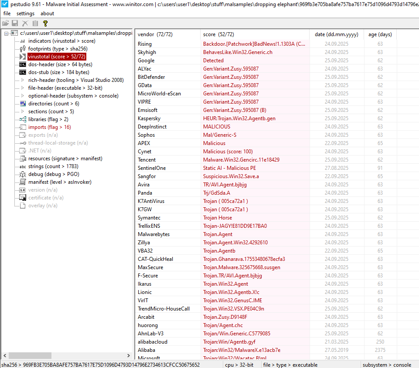This screenshot has width=419, height=368.
Task: Click alibabacloud age 250 cell
Action: point(380,341)
